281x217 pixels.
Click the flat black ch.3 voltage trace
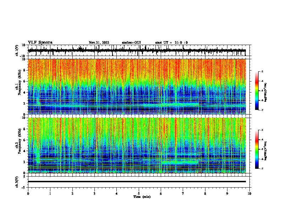[137, 182]
